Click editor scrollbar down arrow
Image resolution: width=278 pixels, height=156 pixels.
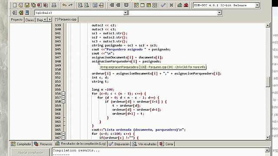(x=268, y=137)
